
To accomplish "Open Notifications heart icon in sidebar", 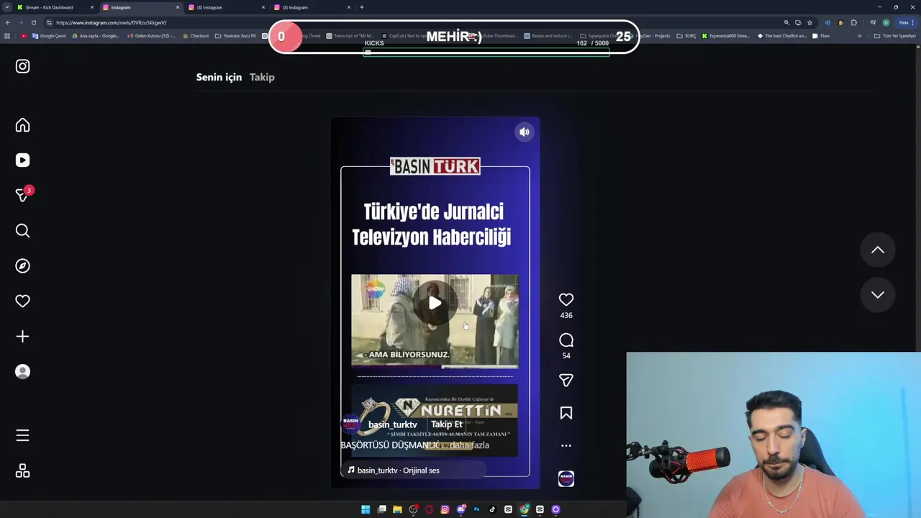I will (x=22, y=301).
